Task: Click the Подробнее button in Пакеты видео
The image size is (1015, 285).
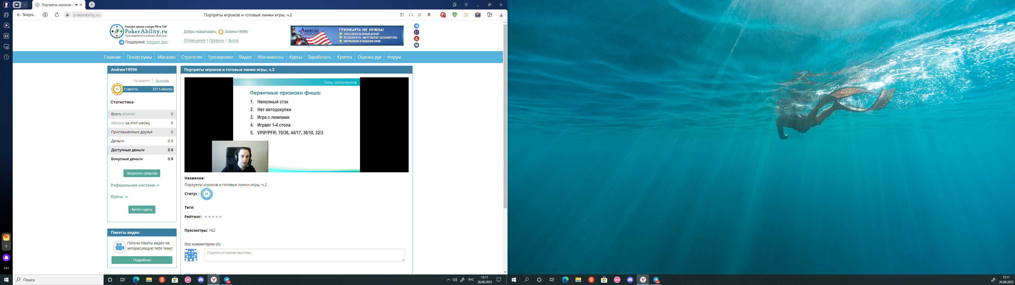Action: click(x=142, y=260)
